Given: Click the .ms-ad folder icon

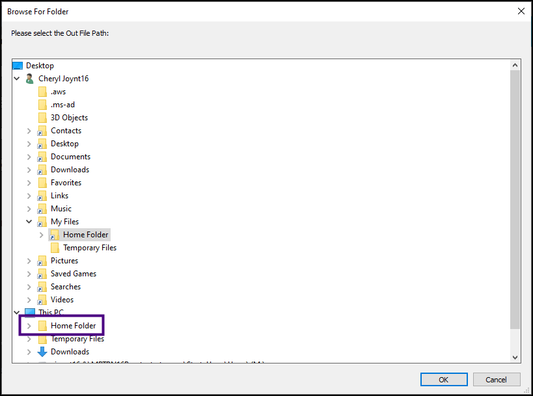Looking at the screenshot, I should (x=42, y=105).
